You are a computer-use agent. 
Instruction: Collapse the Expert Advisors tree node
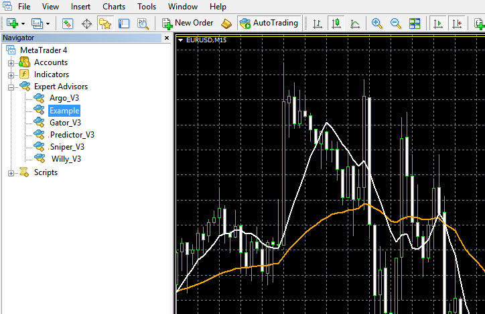(11, 88)
